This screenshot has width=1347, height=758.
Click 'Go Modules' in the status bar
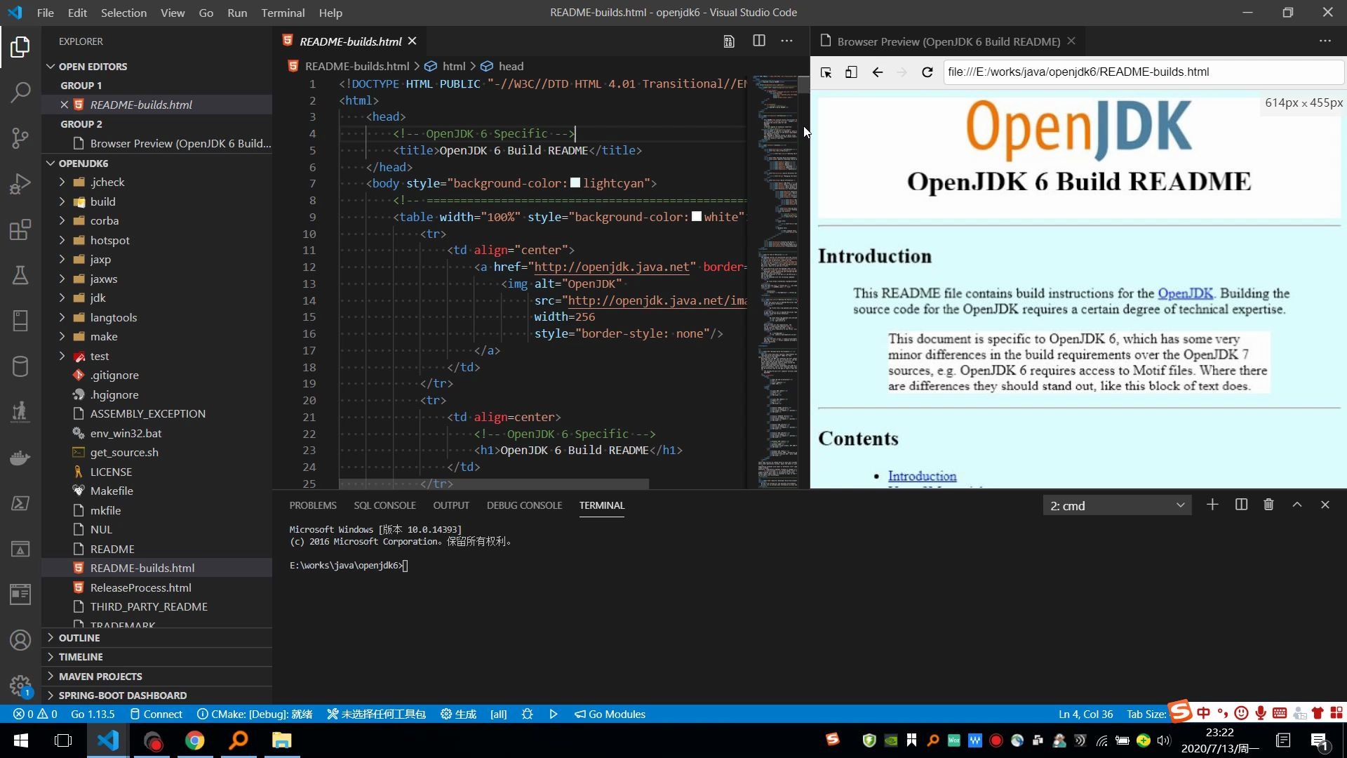[x=610, y=714]
